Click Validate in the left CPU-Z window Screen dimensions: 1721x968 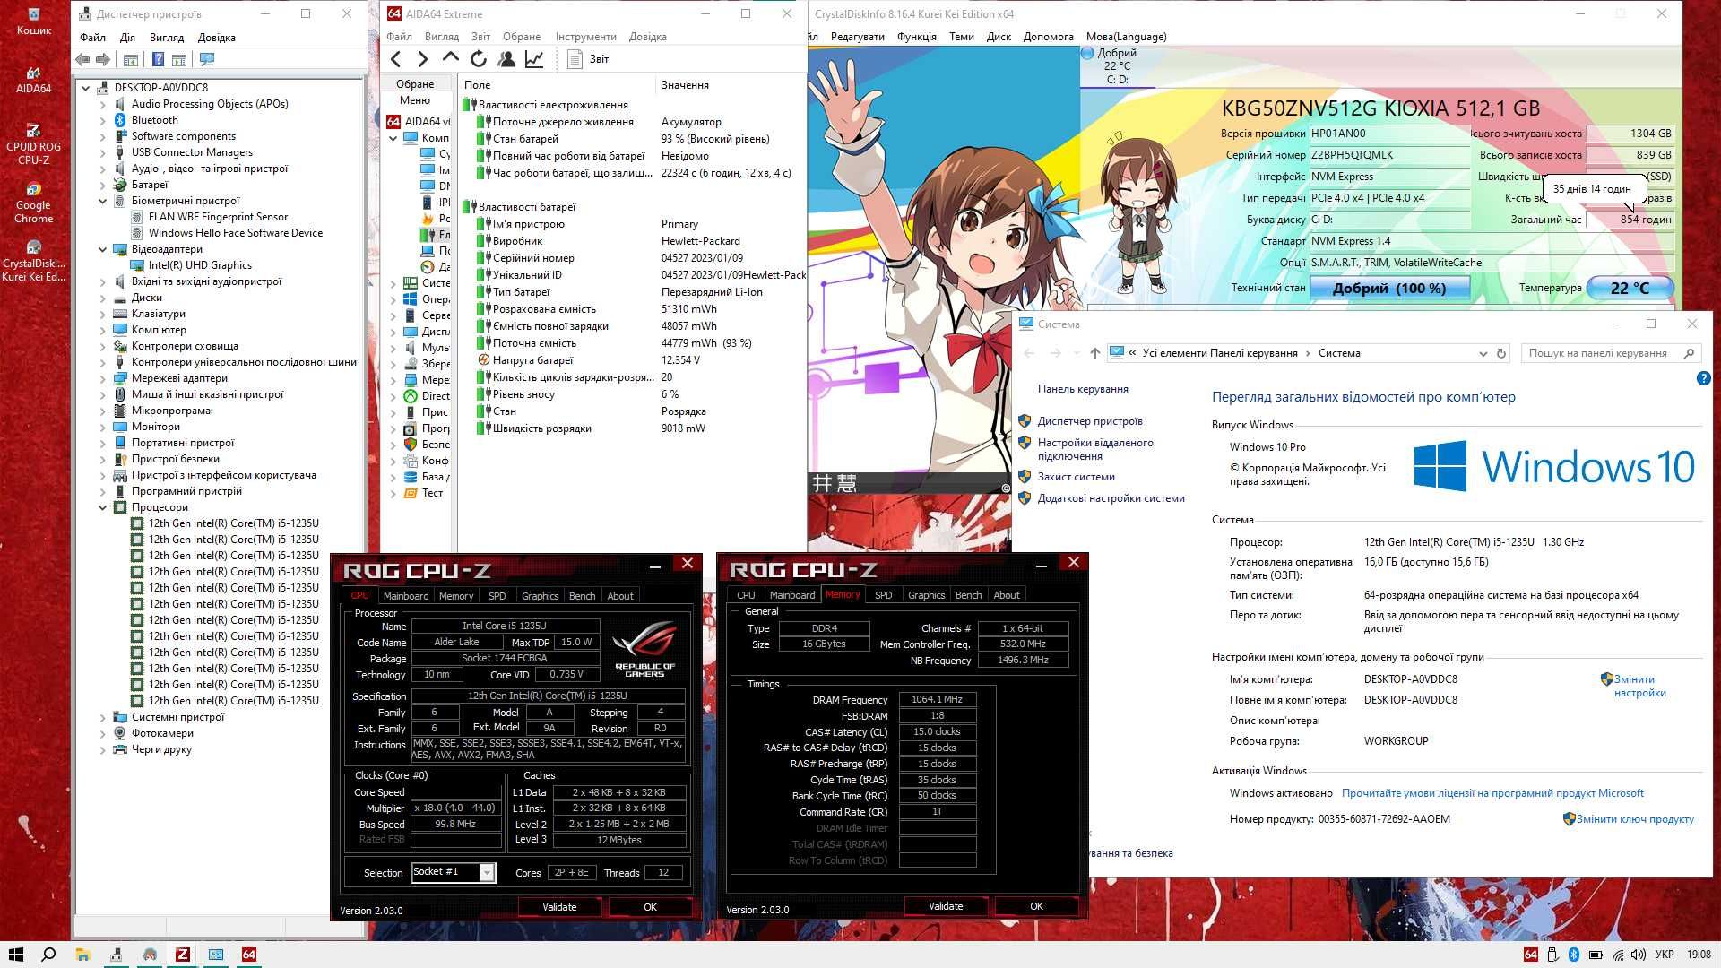[559, 907]
